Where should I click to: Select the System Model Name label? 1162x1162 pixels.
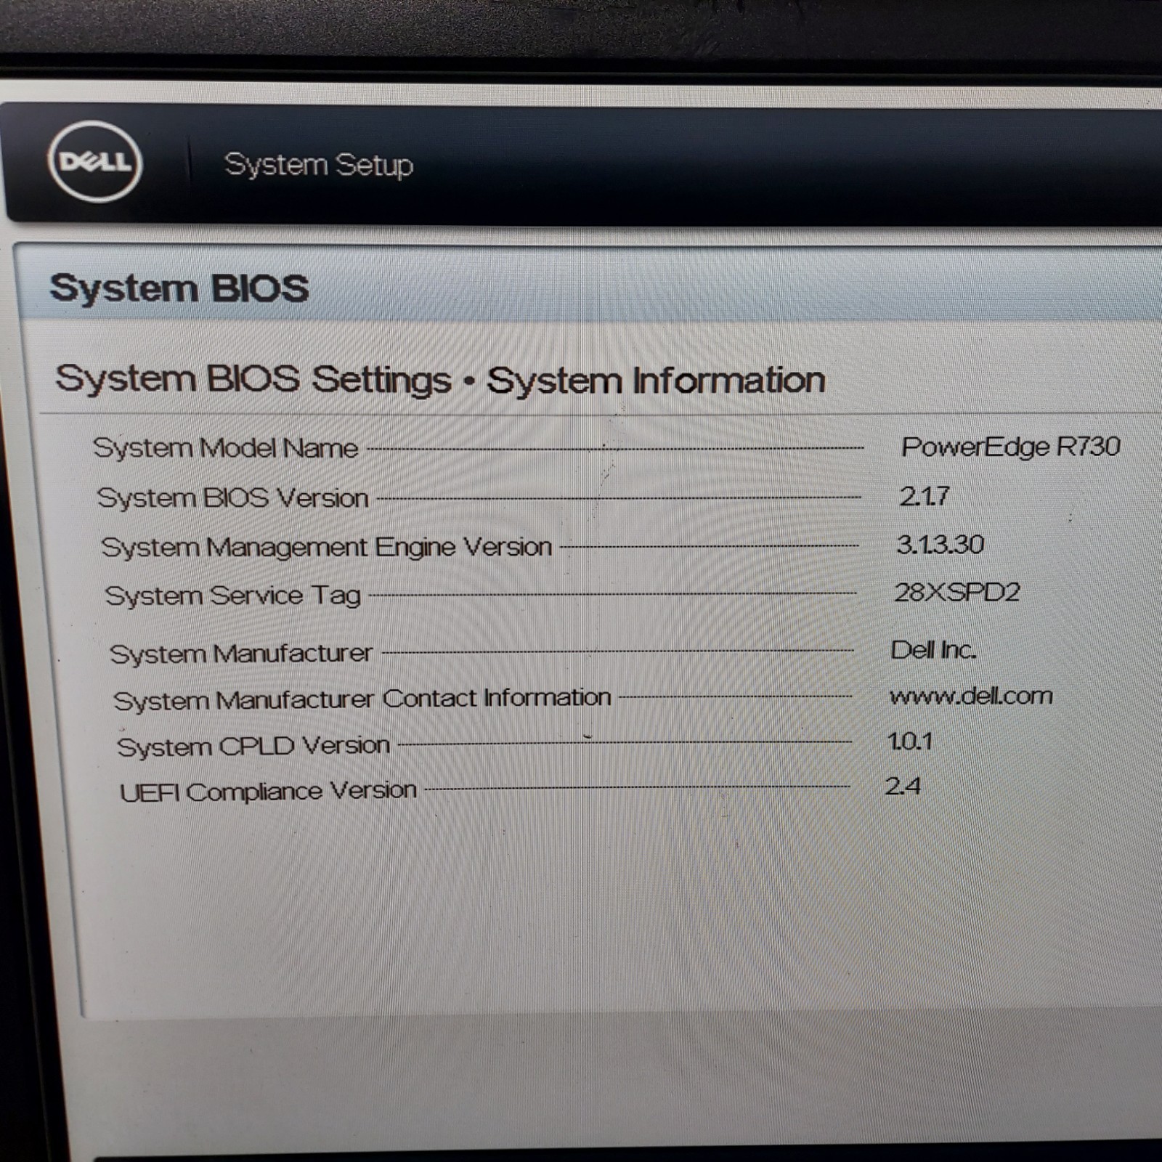click(x=226, y=448)
